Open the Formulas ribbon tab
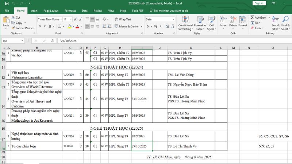 pos(70,11)
